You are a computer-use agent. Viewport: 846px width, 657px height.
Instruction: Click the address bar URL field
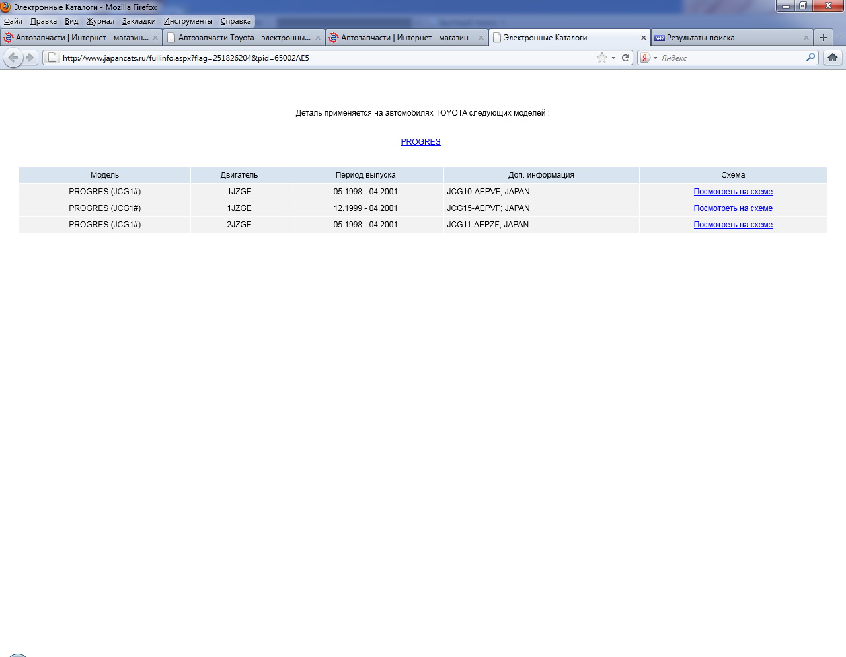coord(324,58)
